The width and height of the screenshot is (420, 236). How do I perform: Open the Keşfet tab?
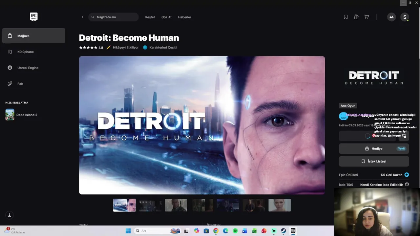coord(150,17)
